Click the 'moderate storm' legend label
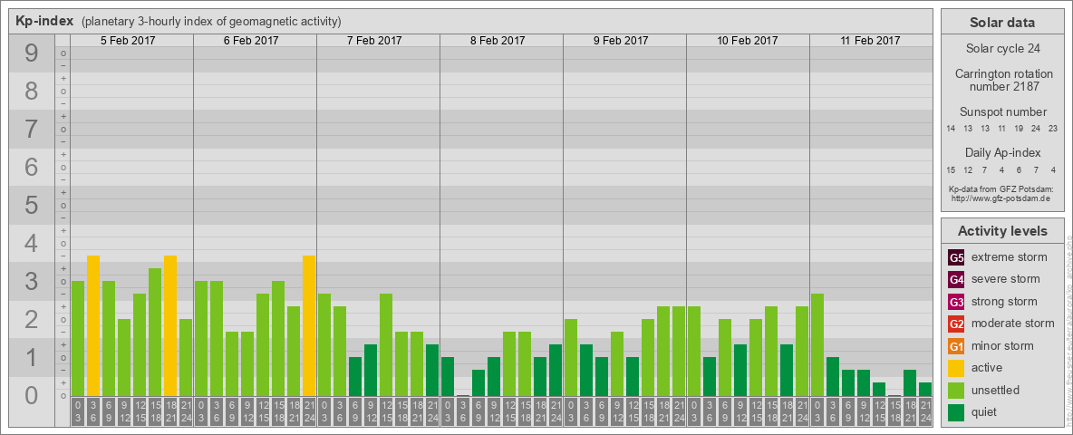The width and height of the screenshot is (1073, 435). 1013,324
